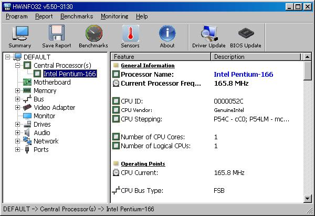Open the Summary toolbar icon

tap(20, 33)
